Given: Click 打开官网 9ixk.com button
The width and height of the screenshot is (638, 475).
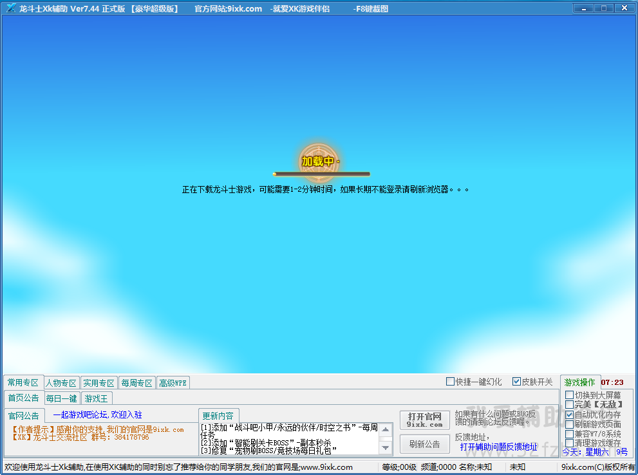Looking at the screenshot, I should point(424,420).
